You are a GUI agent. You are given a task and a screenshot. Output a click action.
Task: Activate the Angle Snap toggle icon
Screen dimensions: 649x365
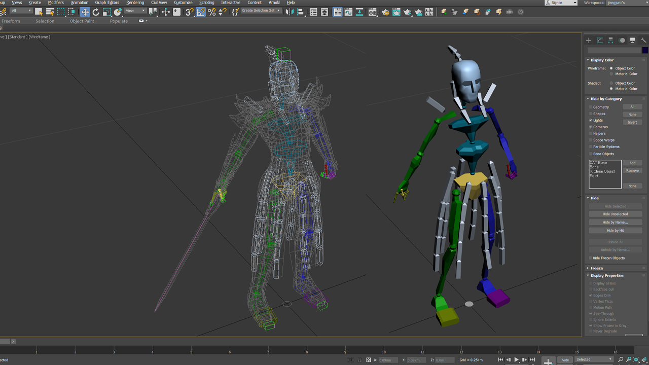pos(201,11)
